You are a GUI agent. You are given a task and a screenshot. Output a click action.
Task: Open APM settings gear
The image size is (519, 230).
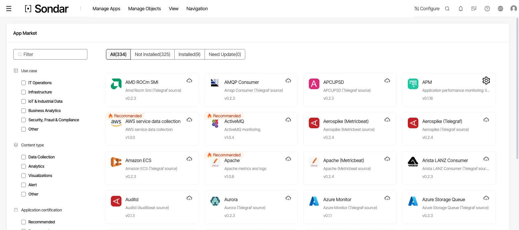click(x=486, y=80)
